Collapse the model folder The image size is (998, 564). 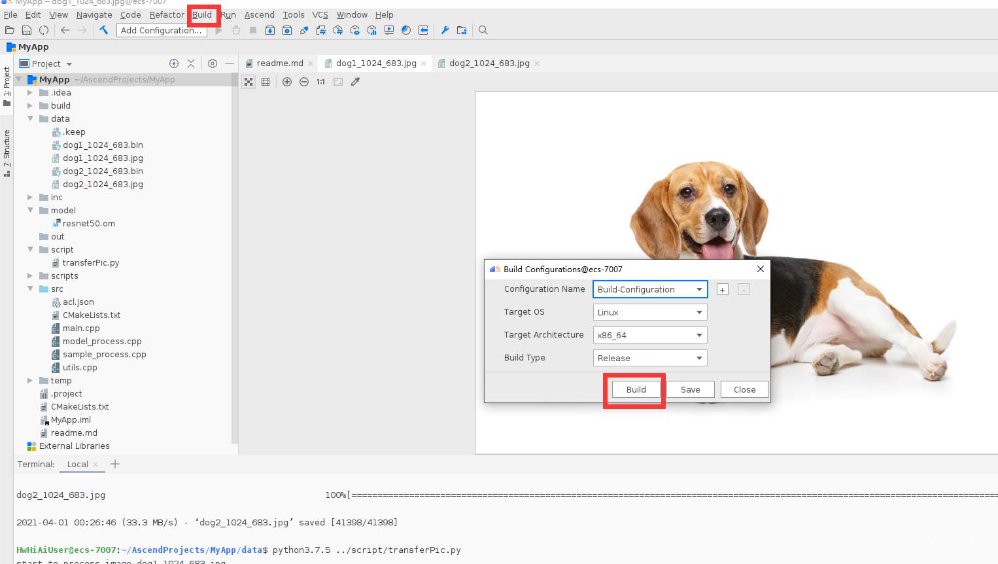tap(30, 210)
